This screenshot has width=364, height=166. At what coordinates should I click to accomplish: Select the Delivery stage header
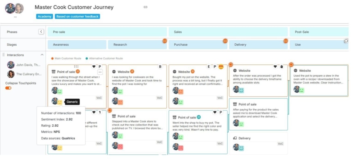pos(258,45)
